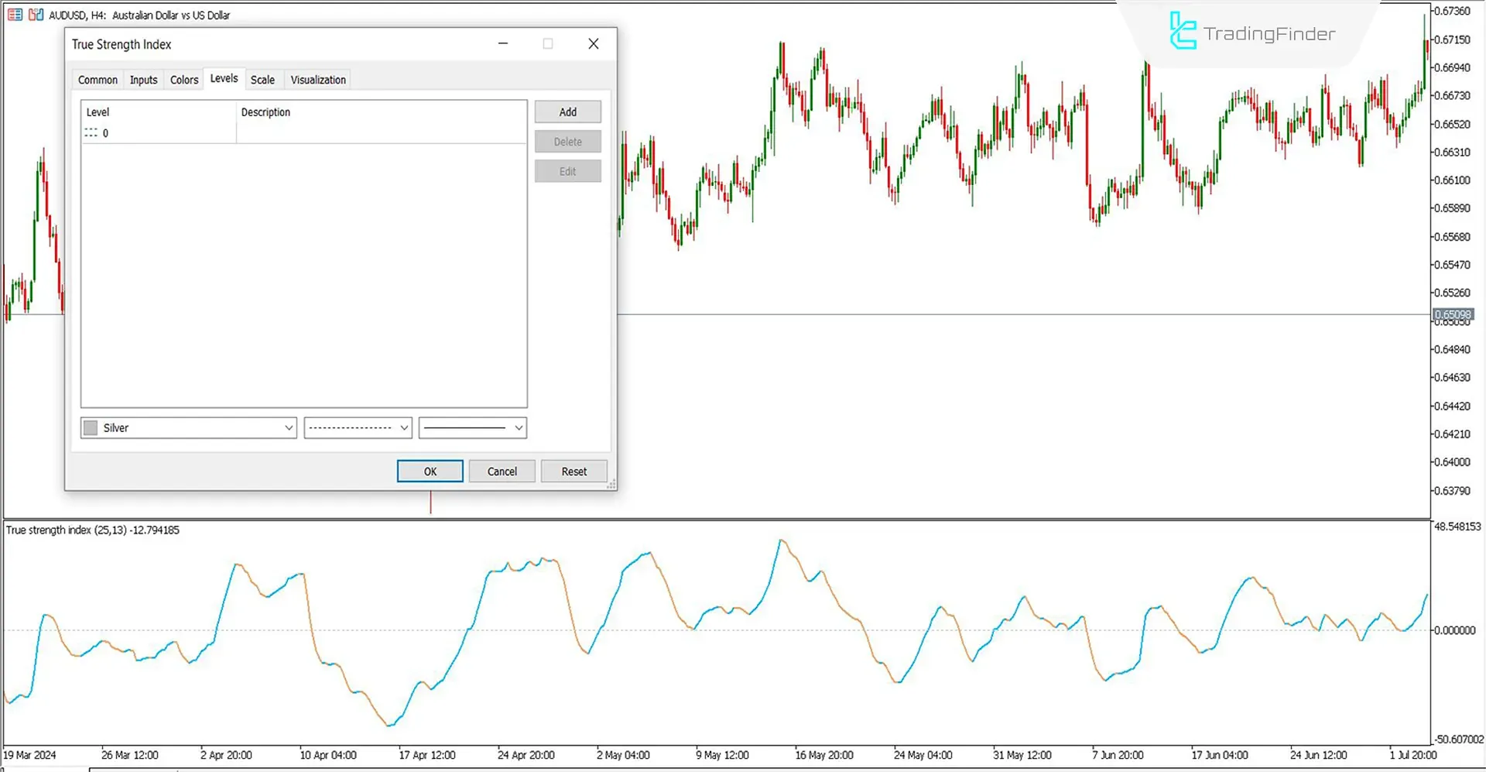This screenshot has width=1486, height=772.
Task: Switch to the Common tab
Action: pos(98,79)
